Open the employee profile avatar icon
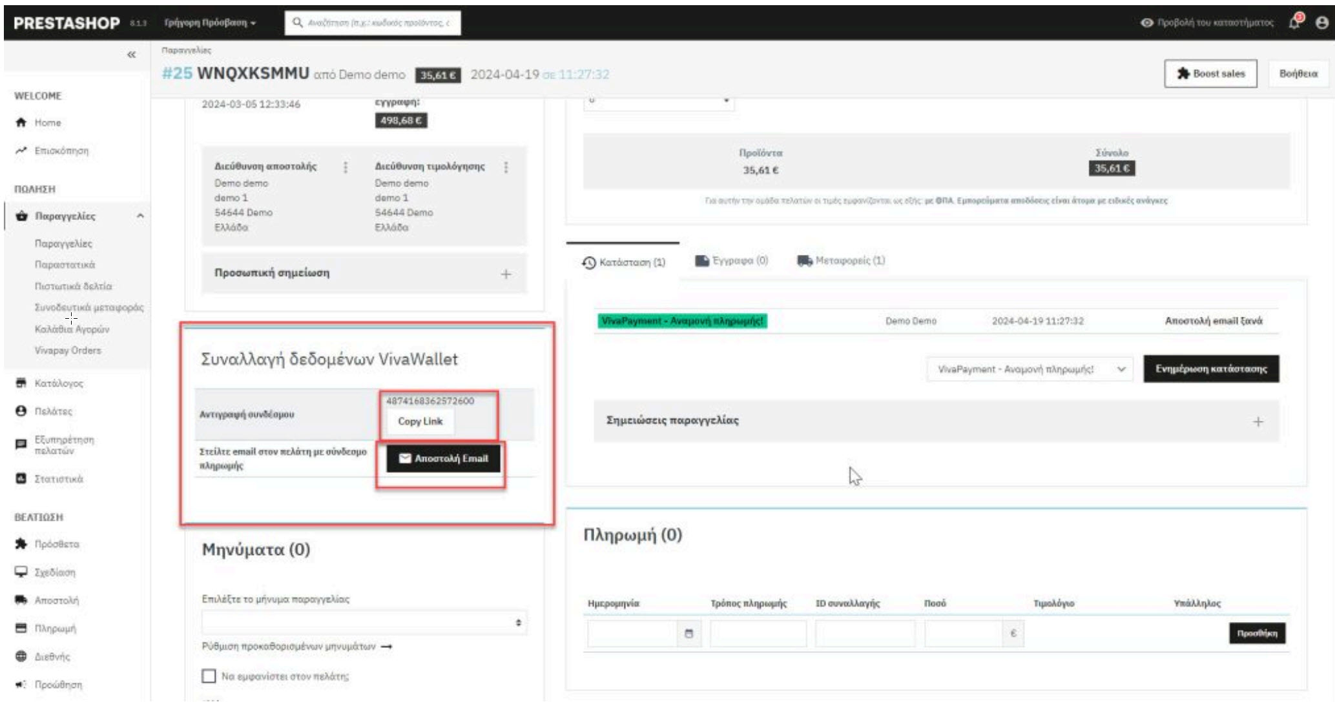The width and height of the screenshot is (1335, 704). click(1321, 23)
